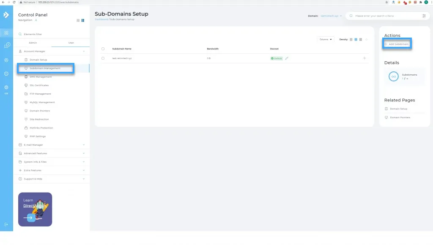Edit the docroot using the pencil icon
This screenshot has height=245, width=433.
click(x=287, y=58)
